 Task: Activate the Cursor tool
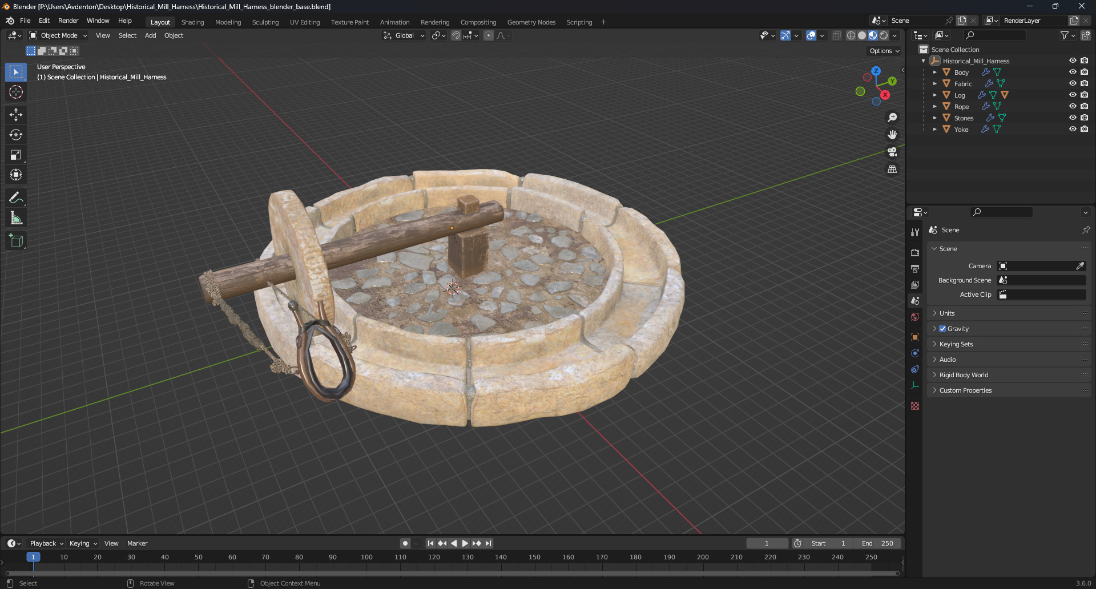click(x=16, y=92)
